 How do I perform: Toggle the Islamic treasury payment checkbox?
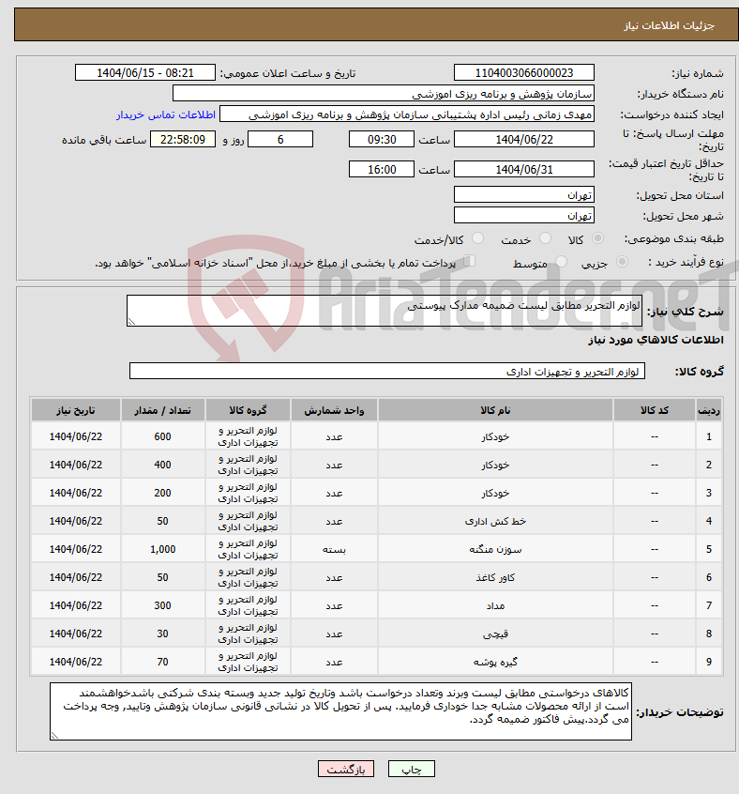coord(470,261)
